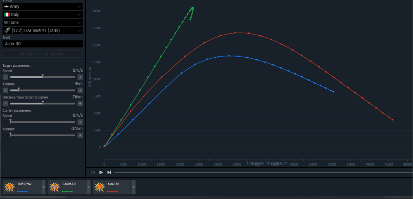Screen dimensions: 413x199
Task: Open the FSAF SAMP/T vehicle dropdown
Action: click(43, 30)
